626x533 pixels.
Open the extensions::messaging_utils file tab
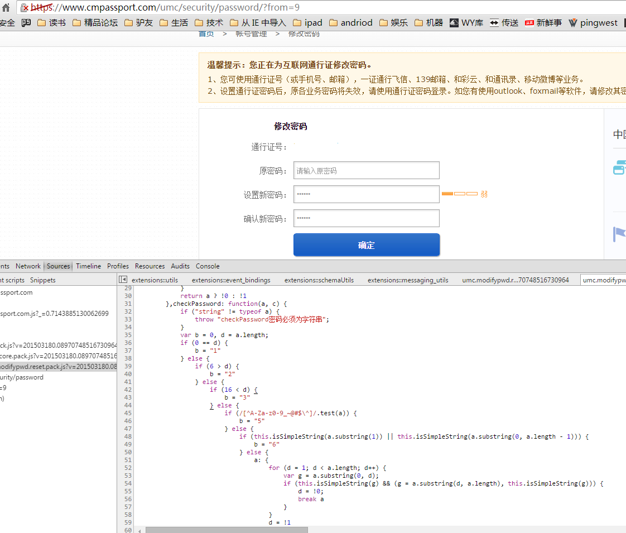[408, 280]
